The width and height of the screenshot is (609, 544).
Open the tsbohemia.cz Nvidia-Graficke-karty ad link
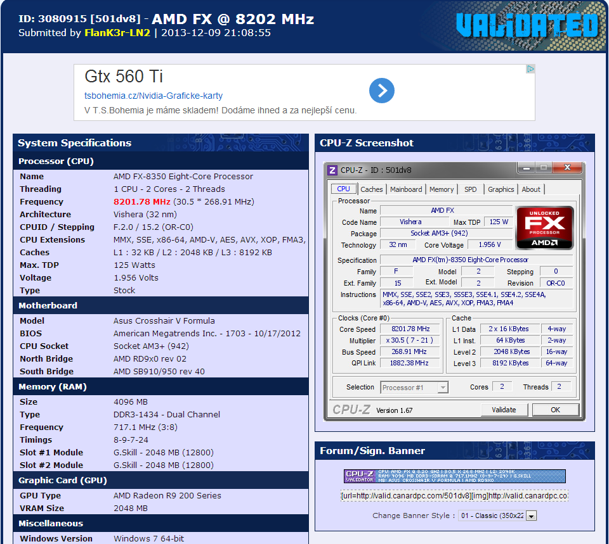154,96
